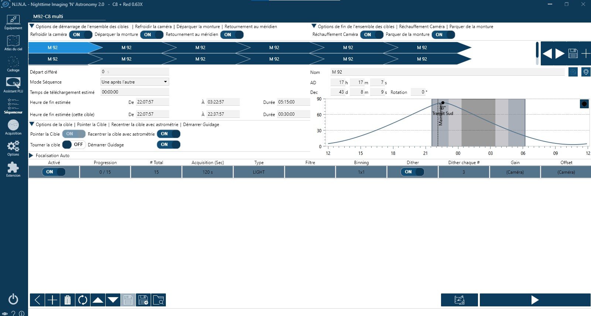Start the sequence with play button
Viewport: 591px width, 316px height.
(x=535, y=300)
